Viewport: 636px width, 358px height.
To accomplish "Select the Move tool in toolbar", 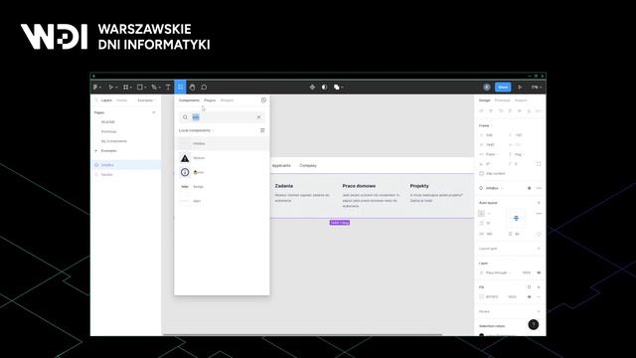I will coord(110,88).
